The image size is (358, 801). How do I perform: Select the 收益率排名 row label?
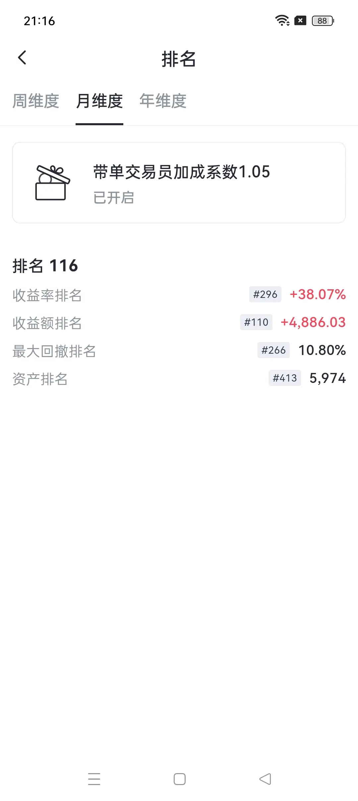(47, 295)
